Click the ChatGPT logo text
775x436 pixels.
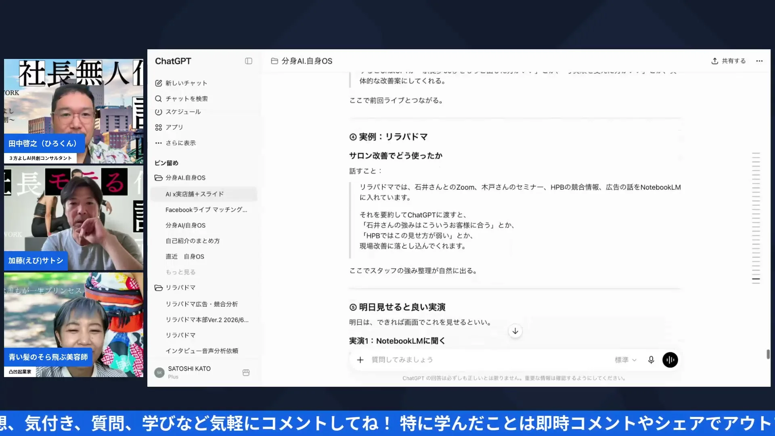pos(173,61)
